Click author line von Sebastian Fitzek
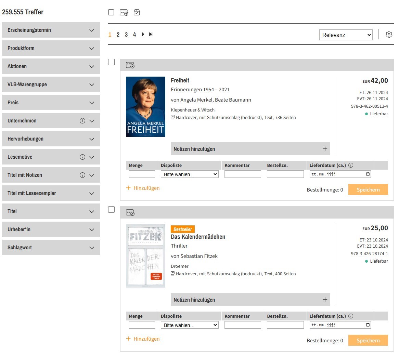 [x=194, y=256]
